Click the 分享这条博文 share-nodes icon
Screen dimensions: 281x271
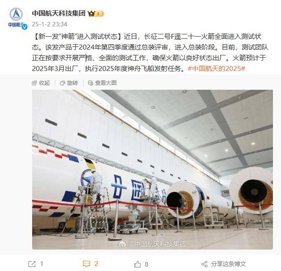(204, 264)
